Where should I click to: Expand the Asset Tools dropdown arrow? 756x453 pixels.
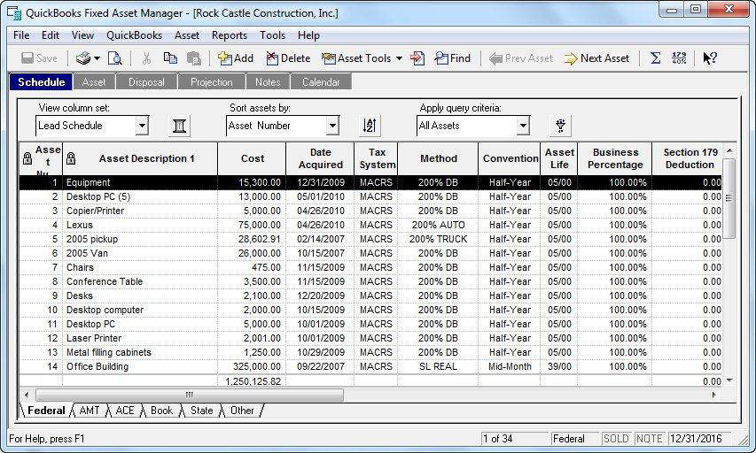(399, 58)
